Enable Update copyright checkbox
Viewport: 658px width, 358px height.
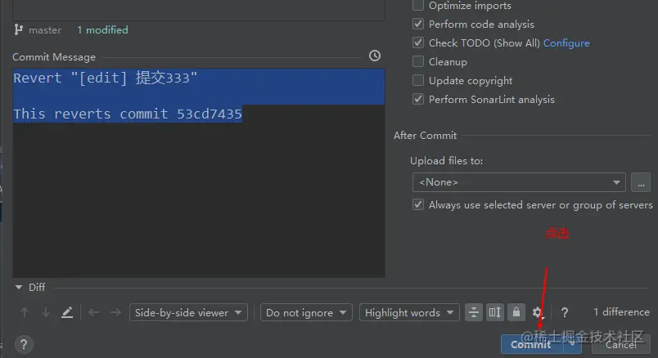pyautogui.click(x=418, y=80)
